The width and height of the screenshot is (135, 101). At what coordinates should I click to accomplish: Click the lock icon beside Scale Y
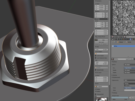coord(107,25)
